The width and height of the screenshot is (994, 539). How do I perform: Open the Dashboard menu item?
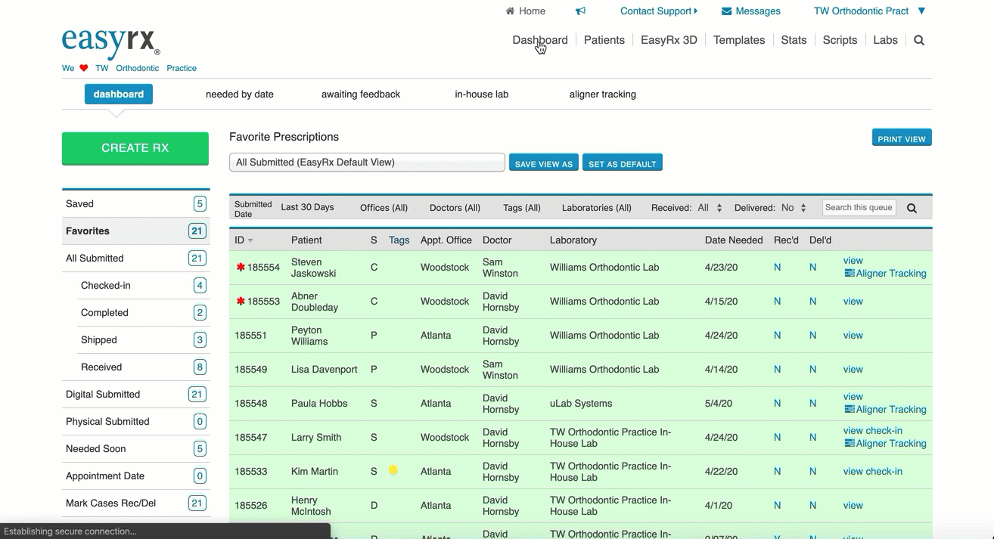click(540, 40)
